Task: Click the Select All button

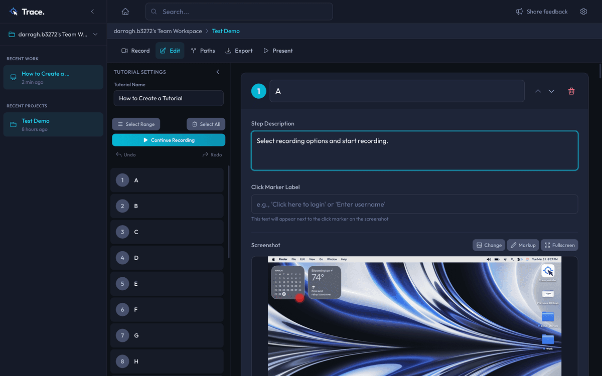Action: [206, 124]
